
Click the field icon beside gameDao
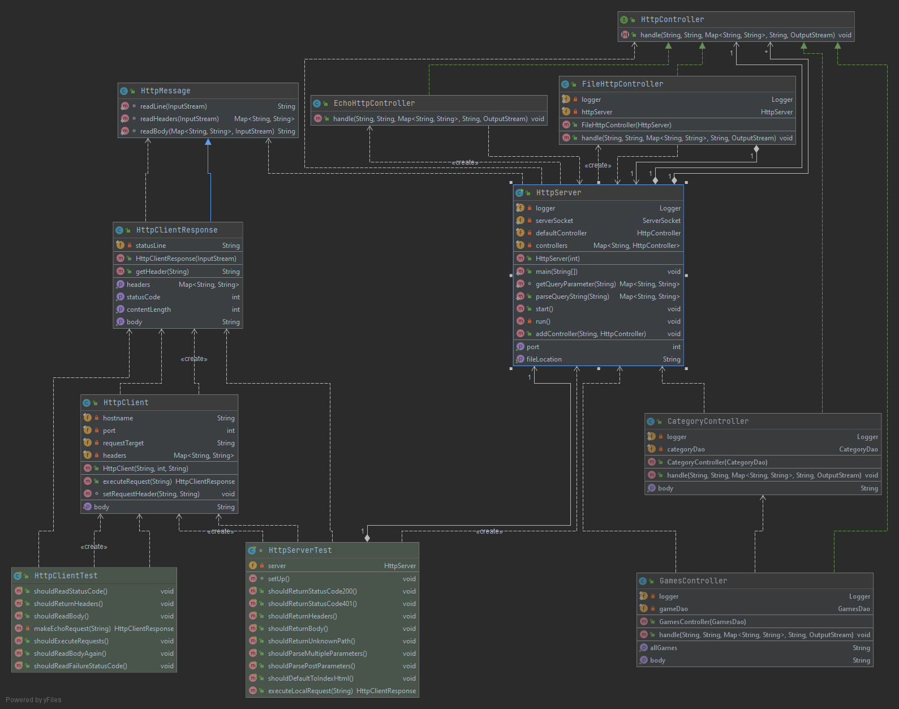643,608
